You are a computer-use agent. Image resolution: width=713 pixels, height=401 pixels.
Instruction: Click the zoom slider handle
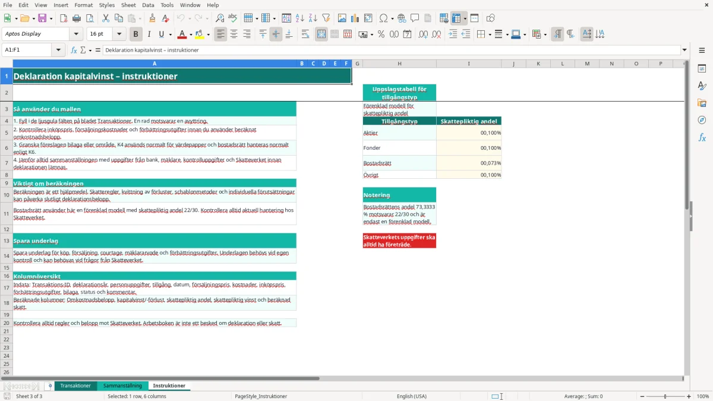pos(665,396)
